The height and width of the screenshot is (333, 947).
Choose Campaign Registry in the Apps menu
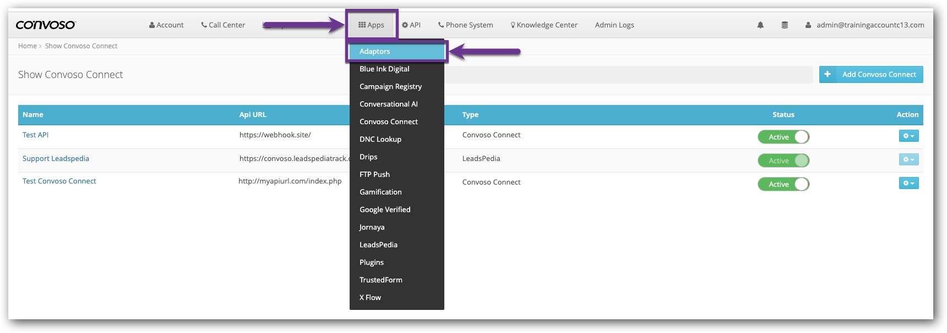397,86
